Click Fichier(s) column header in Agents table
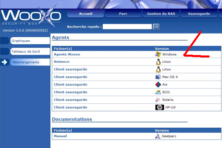222x148 pixels. point(63,49)
